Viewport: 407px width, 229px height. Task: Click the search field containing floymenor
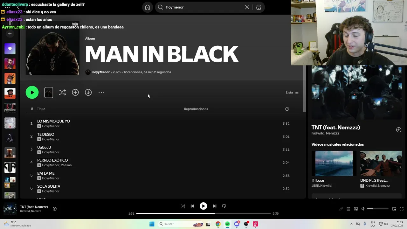[203, 7]
